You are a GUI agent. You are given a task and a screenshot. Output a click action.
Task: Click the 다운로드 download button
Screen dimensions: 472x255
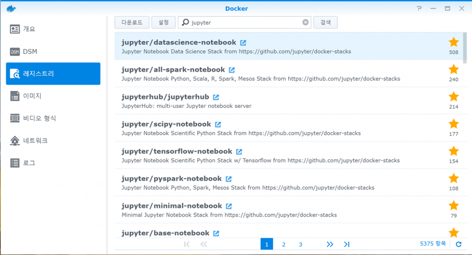132,23
